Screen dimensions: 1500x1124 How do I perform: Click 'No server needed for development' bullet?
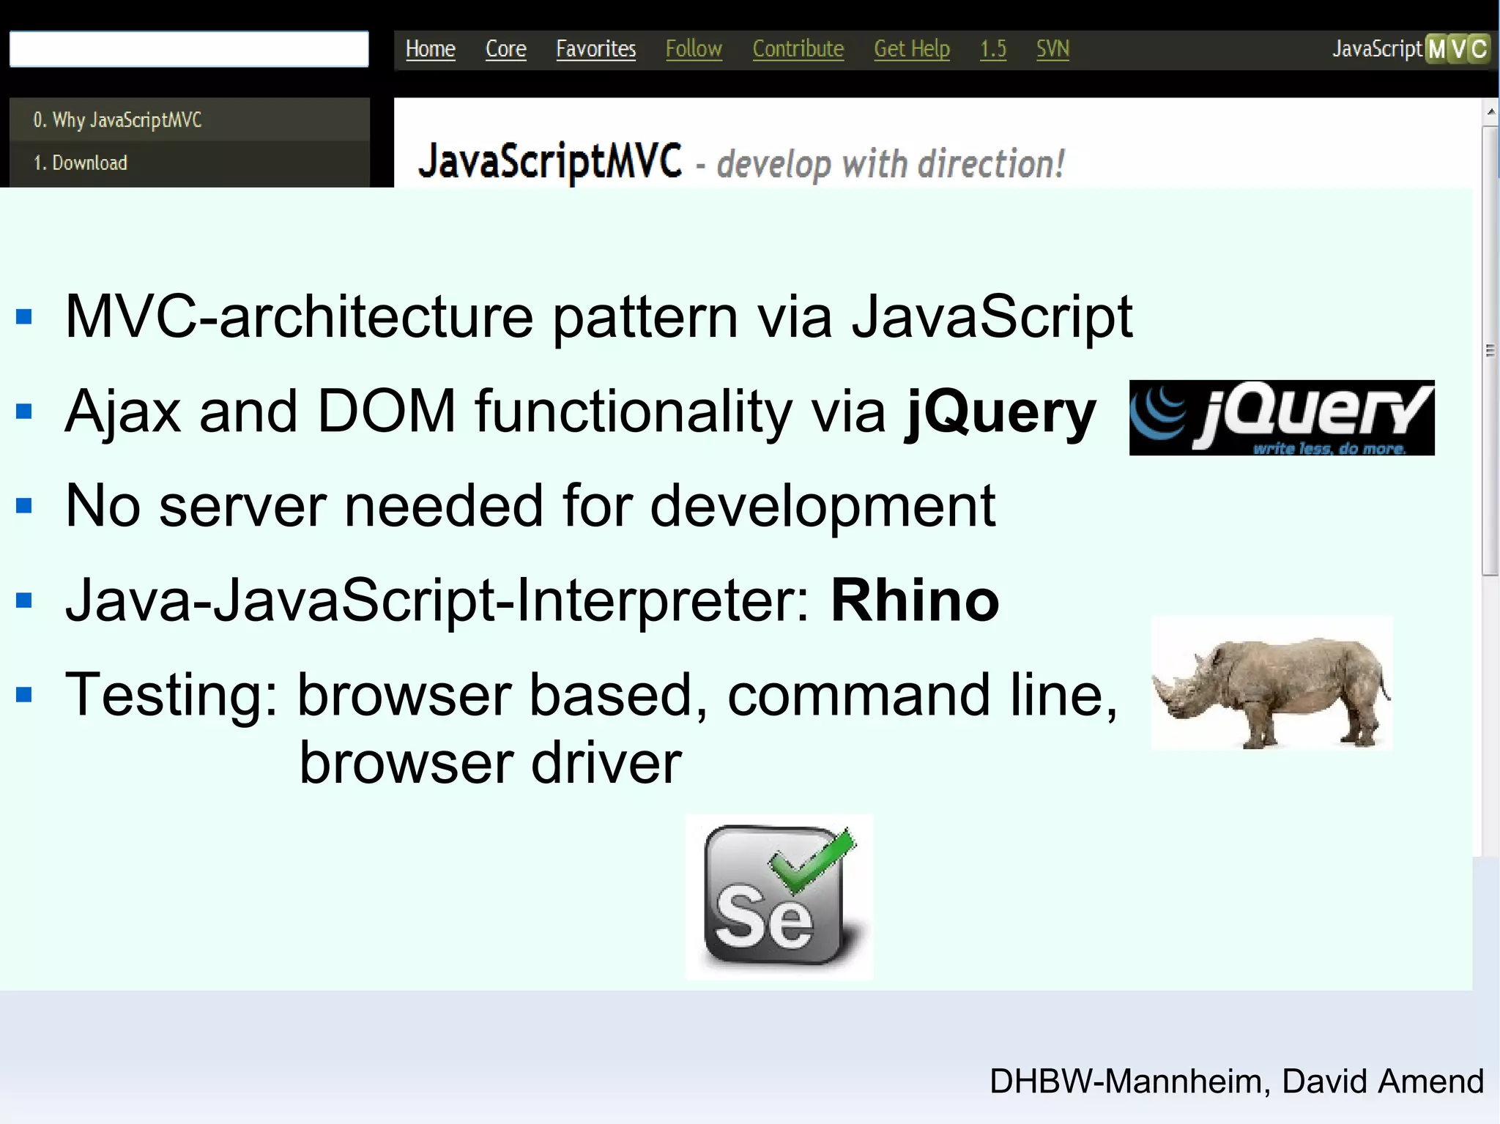[530, 505]
